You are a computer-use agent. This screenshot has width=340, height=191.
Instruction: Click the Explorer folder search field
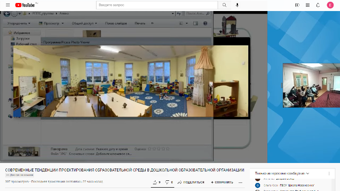(197, 14)
